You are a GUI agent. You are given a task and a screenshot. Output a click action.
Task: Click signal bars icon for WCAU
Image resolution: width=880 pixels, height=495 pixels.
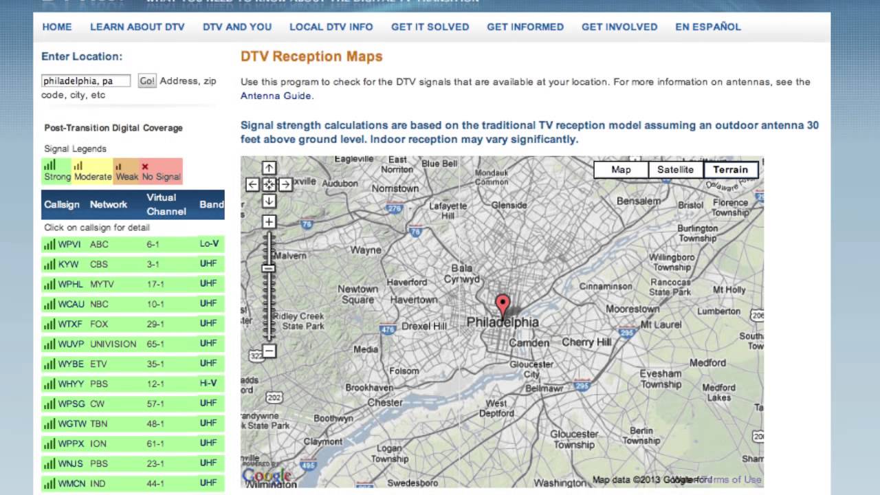click(x=49, y=304)
